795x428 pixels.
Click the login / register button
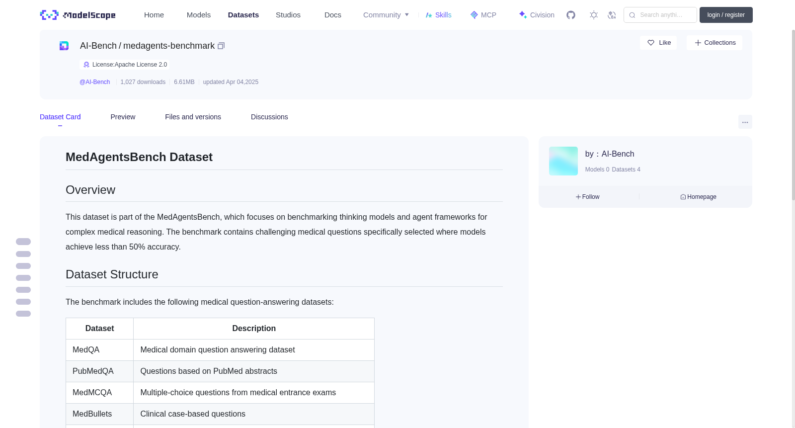click(726, 15)
